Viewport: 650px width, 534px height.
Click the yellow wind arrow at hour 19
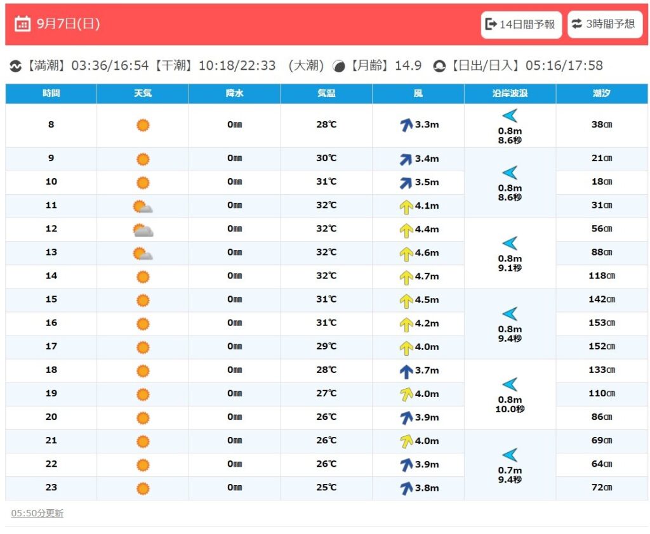406,394
